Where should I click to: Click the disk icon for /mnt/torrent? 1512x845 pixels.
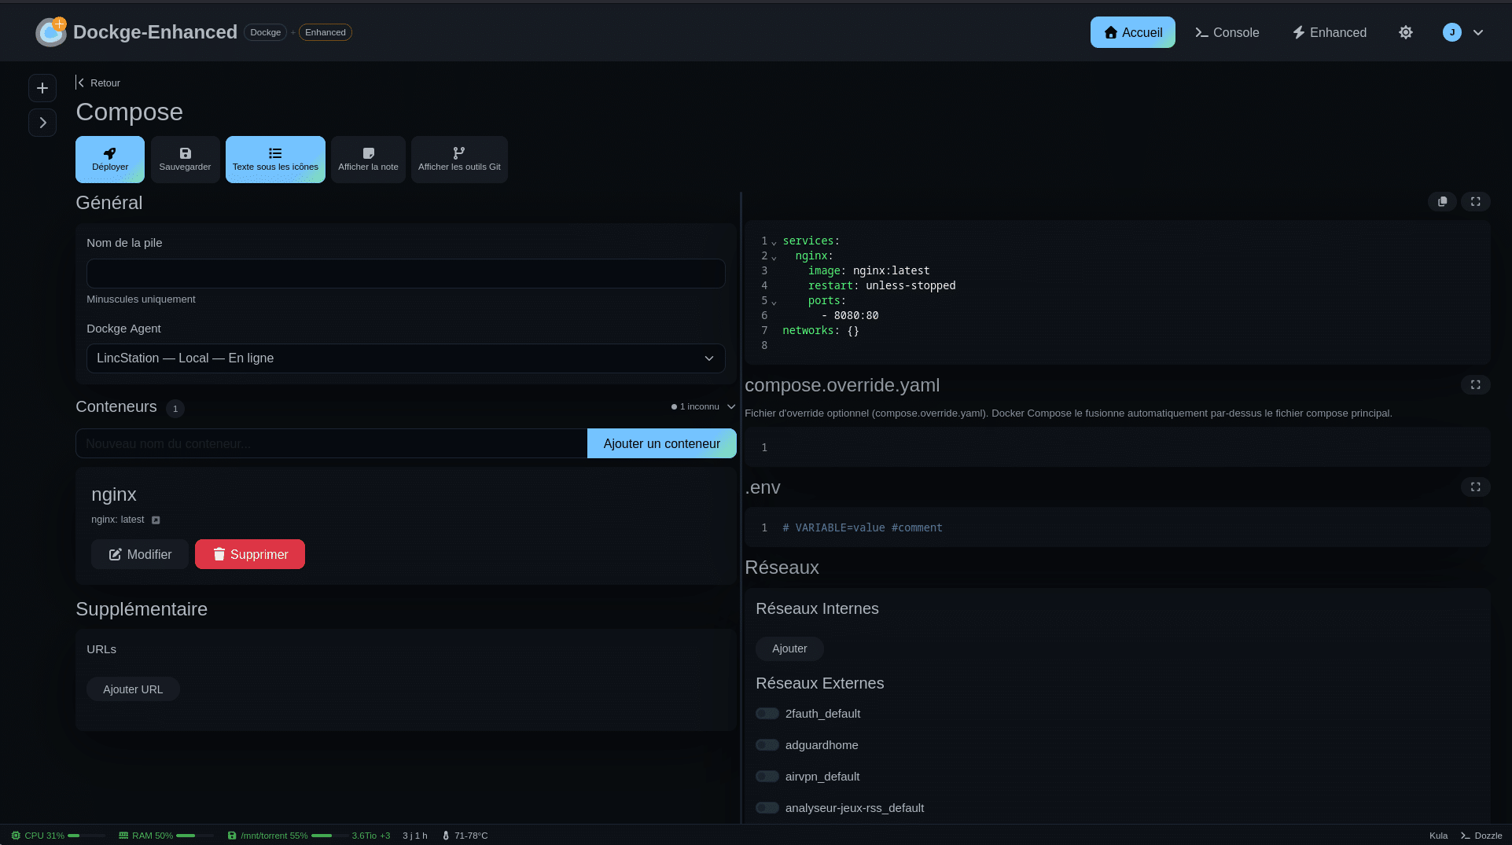232,836
